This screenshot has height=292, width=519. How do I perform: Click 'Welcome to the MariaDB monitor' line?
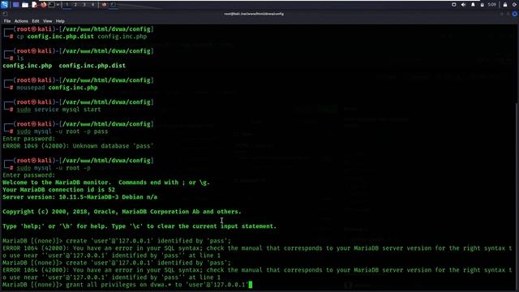point(106,182)
